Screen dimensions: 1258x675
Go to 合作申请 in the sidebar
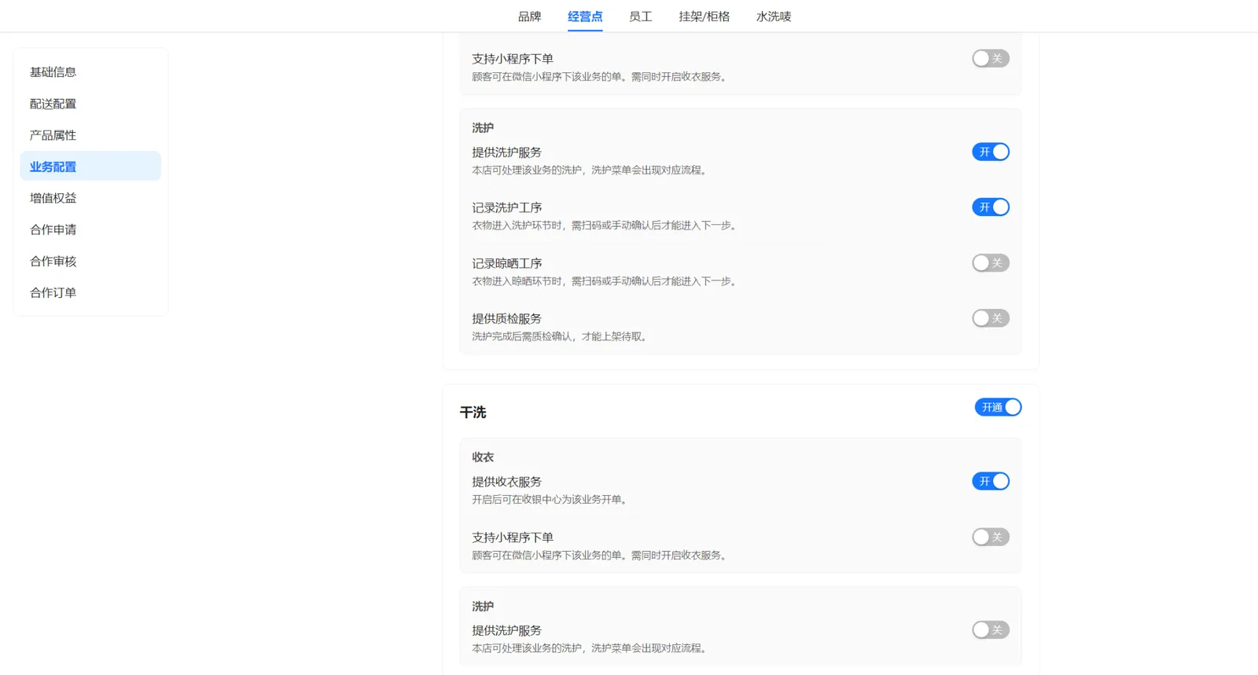pyautogui.click(x=90, y=229)
